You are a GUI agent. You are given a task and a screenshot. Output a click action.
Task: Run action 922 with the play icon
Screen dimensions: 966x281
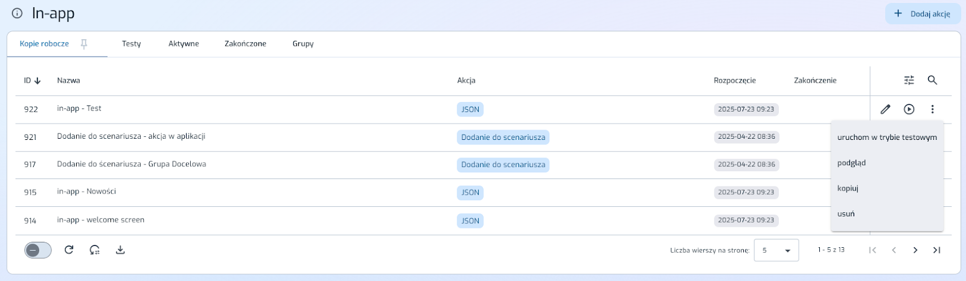tap(909, 109)
